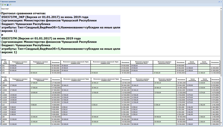Click the Код строки header in Расходы

5,80
